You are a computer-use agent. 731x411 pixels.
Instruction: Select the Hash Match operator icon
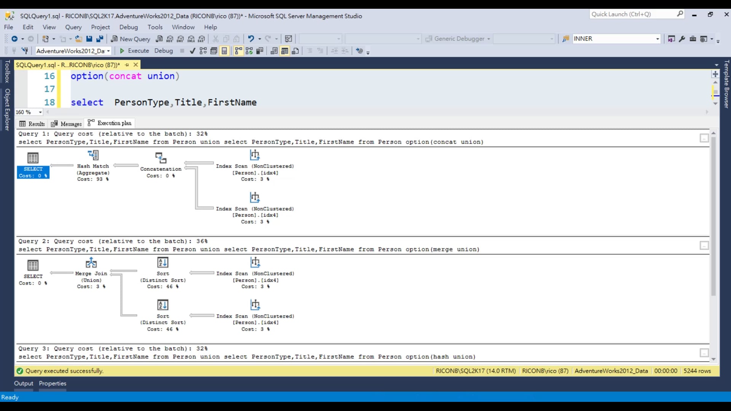[x=93, y=155]
